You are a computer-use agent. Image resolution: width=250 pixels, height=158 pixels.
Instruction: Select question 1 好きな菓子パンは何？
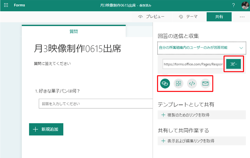[x=57, y=91]
